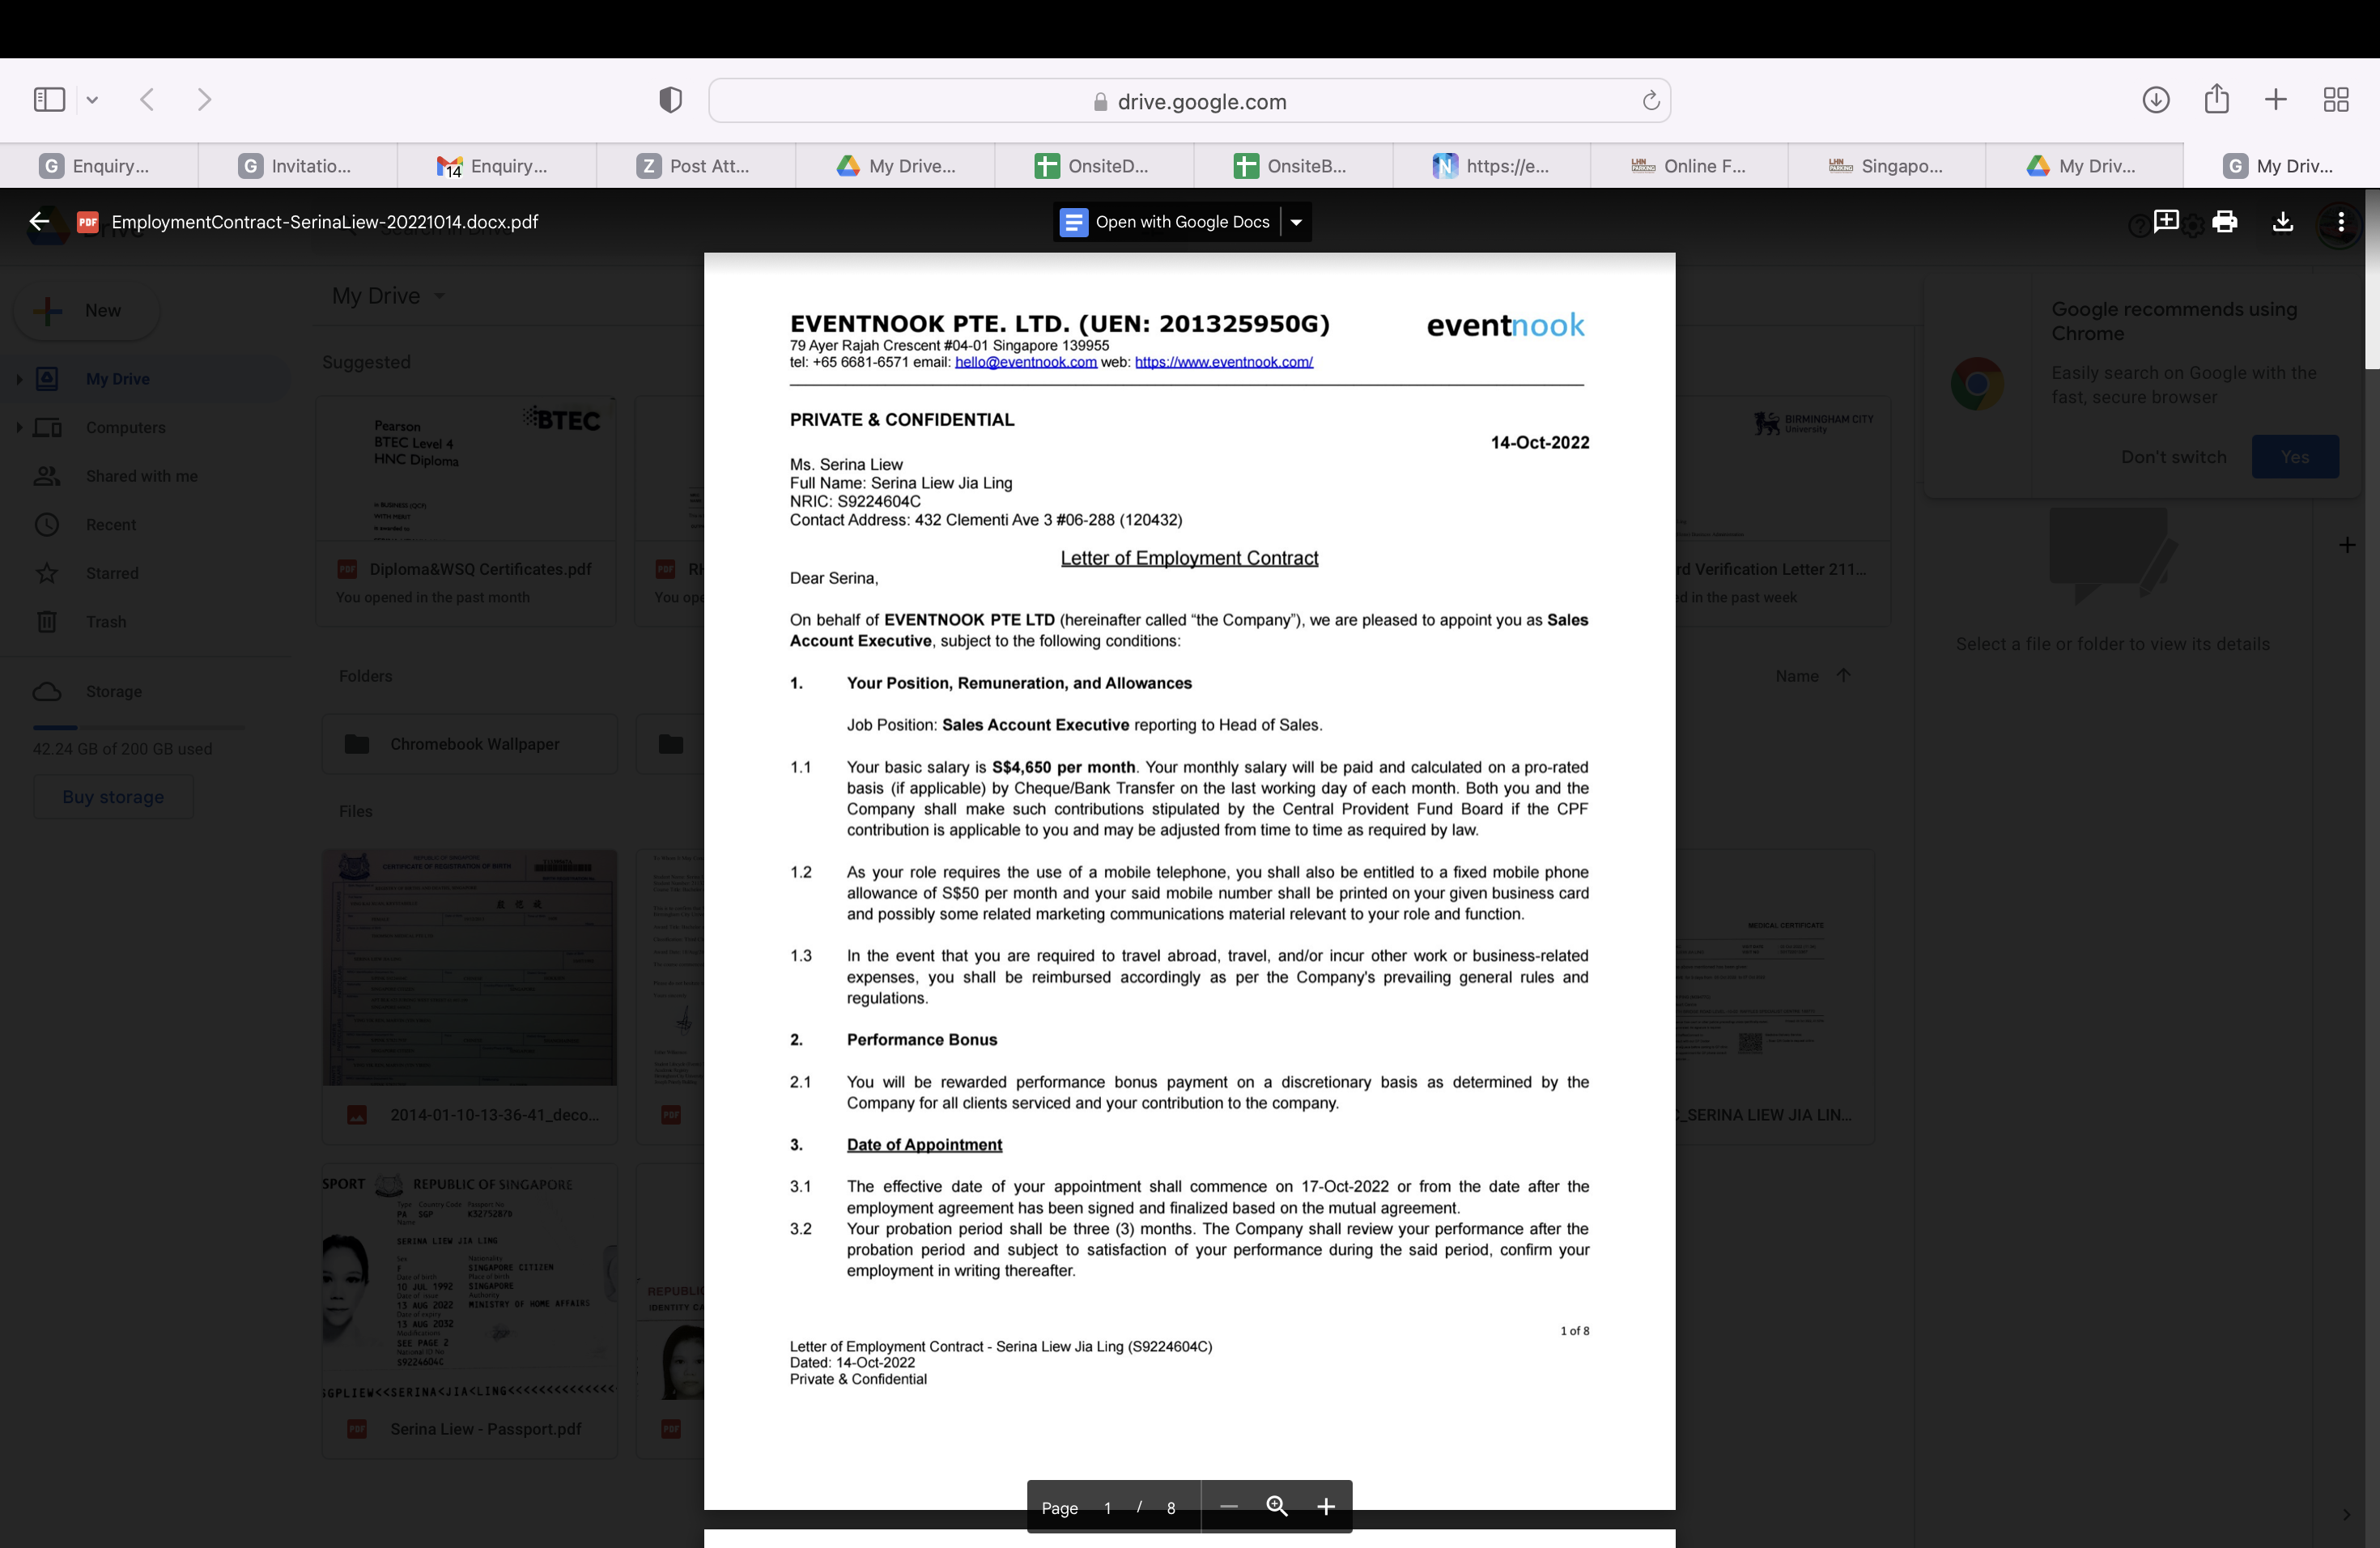
Task: Open the Safari share menu
Action: (x=2216, y=98)
